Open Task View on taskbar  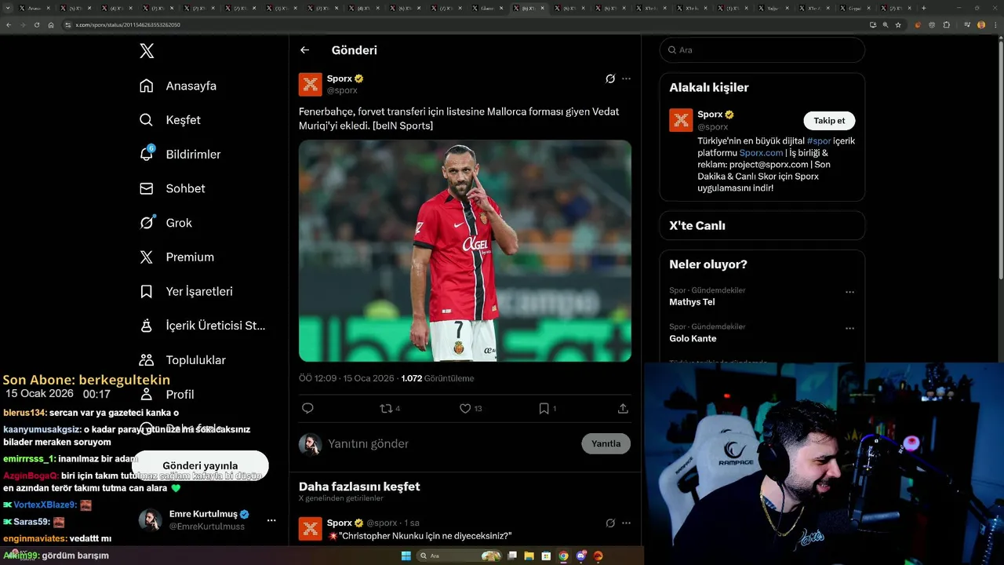pyautogui.click(x=512, y=556)
